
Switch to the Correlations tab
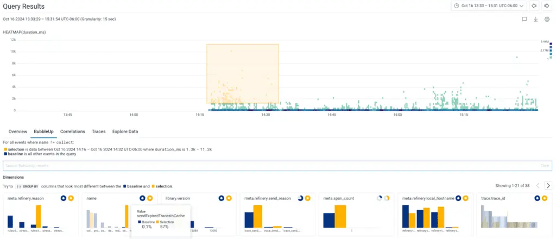[72, 131]
